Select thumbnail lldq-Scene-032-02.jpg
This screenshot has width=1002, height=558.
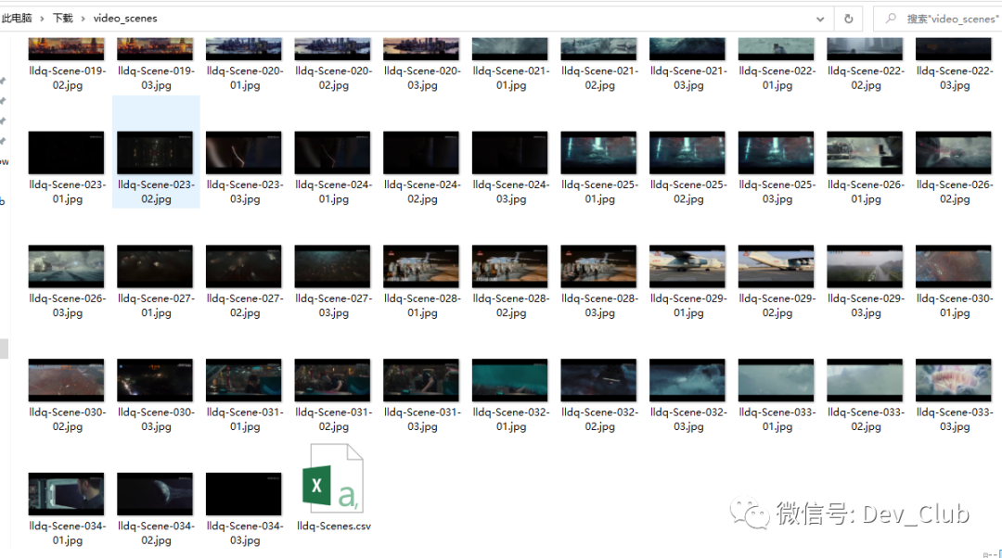(x=598, y=380)
